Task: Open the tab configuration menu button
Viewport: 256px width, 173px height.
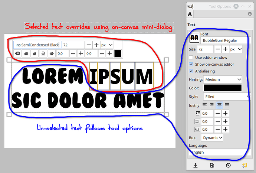Action: [x=250, y=14]
